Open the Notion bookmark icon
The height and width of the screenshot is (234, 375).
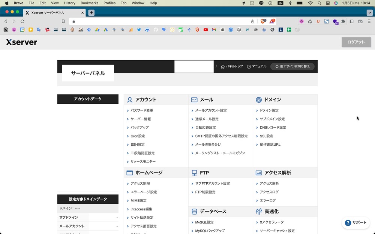click(x=6, y=30)
